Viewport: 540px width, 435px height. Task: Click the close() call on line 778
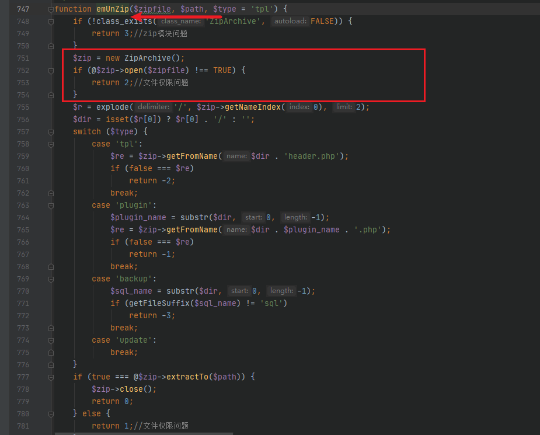point(135,389)
